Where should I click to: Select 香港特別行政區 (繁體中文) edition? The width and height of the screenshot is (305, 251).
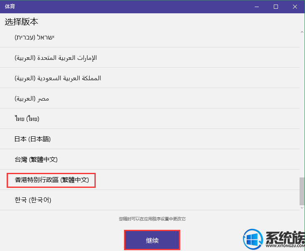coord(150,180)
